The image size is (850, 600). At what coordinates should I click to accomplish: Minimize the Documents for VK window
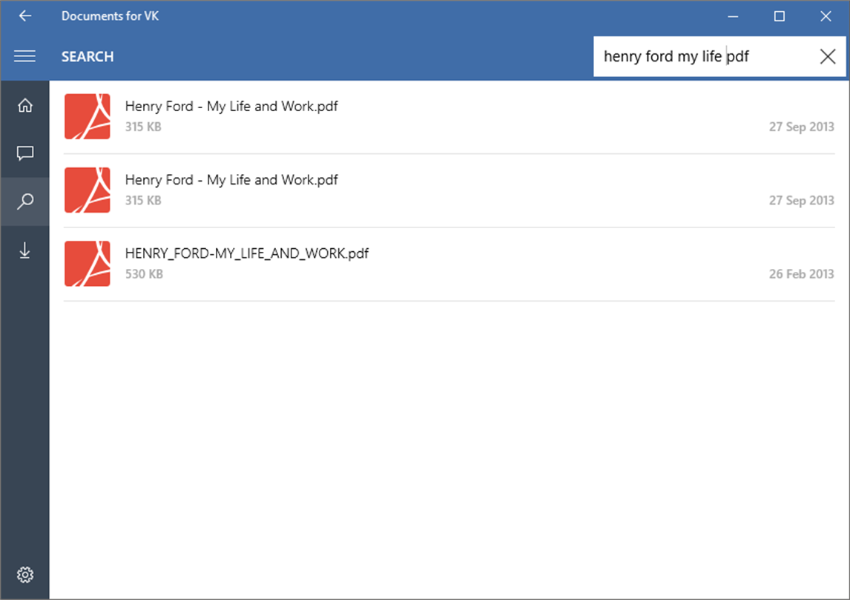pyautogui.click(x=734, y=16)
